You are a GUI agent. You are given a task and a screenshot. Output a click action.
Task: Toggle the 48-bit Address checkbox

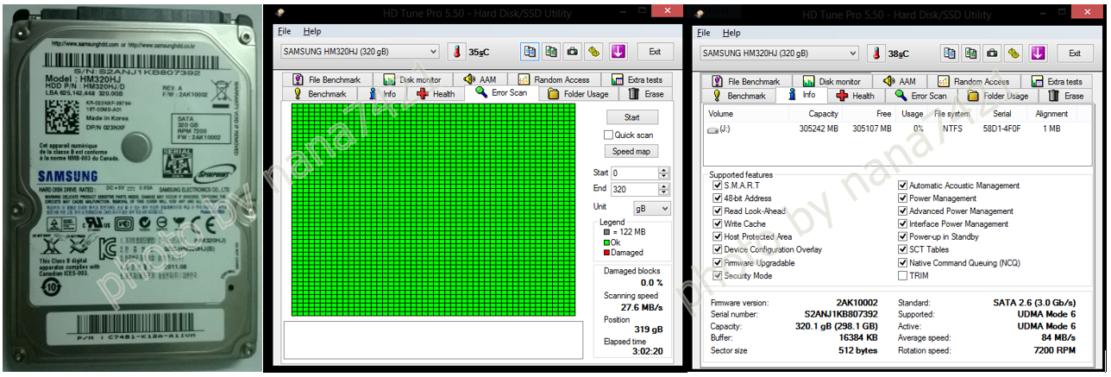pyautogui.click(x=718, y=198)
